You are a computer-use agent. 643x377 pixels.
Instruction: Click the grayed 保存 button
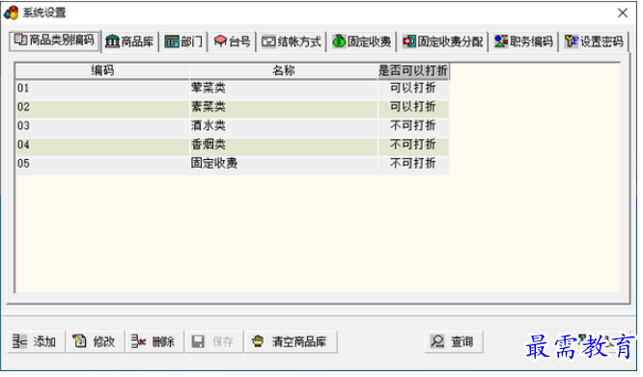tap(213, 341)
